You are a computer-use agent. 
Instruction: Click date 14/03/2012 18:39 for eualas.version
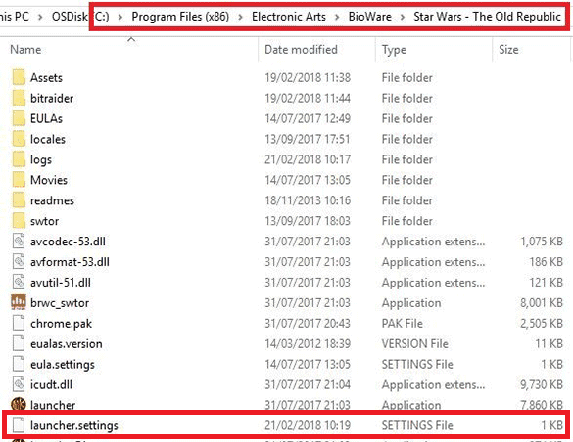308,343
